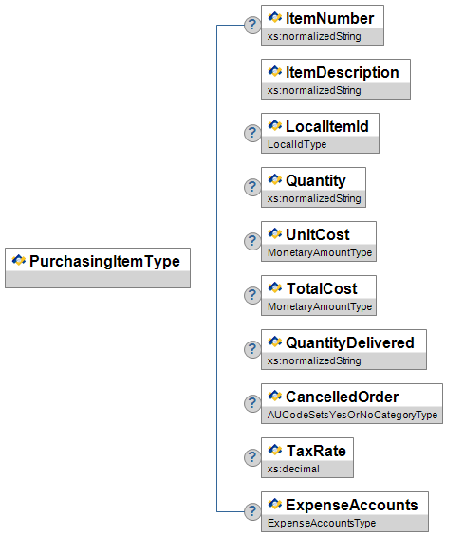Image resolution: width=464 pixels, height=536 pixels.
Task: Click the element icon inside PurchasingItemType box
Action: click(19, 261)
